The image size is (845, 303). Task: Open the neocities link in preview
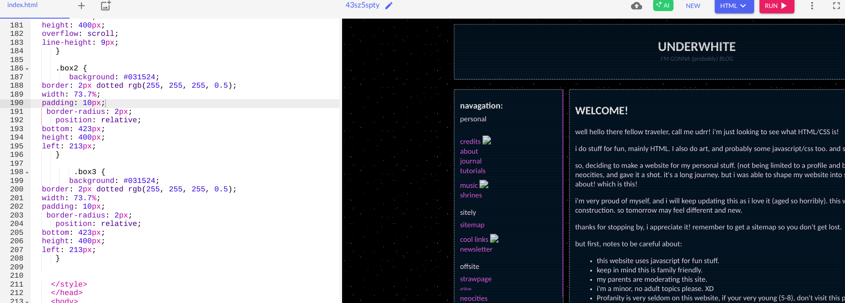click(474, 299)
